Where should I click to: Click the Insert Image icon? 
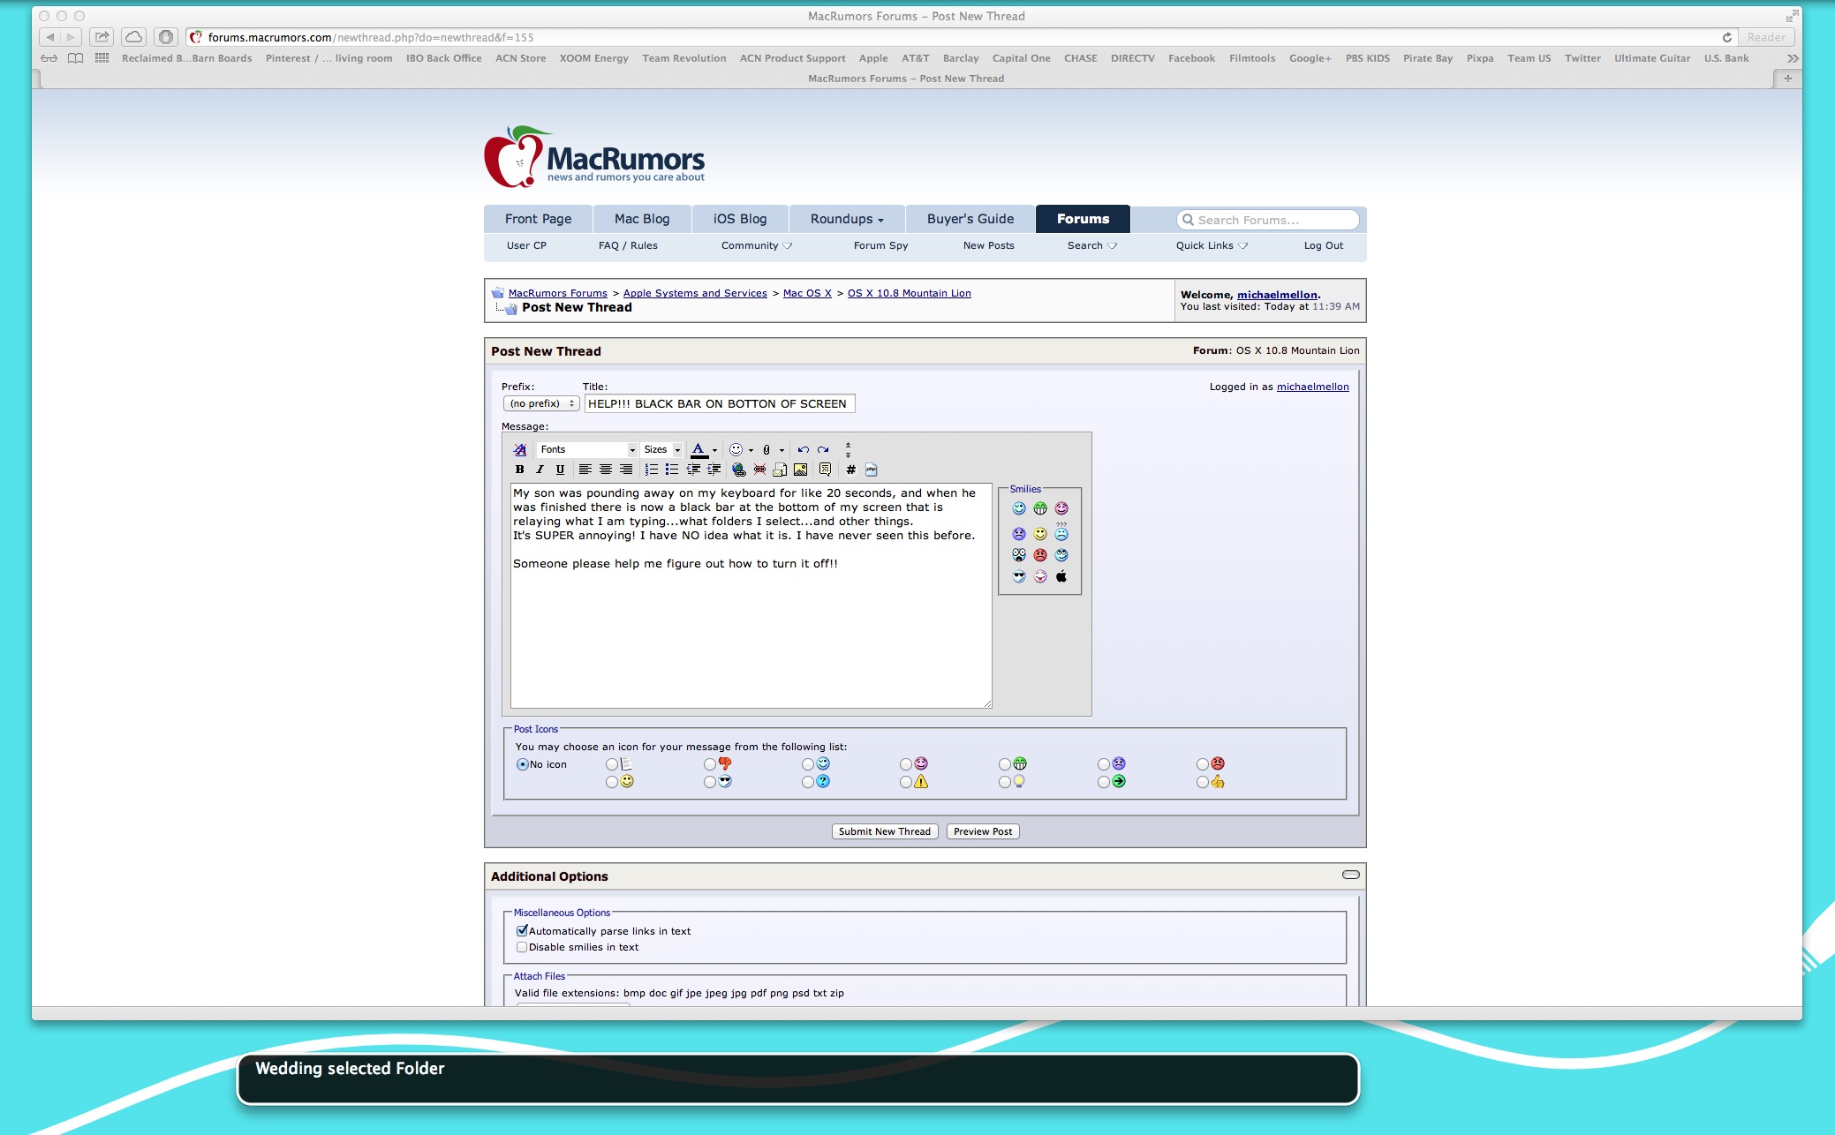tap(801, 470)
